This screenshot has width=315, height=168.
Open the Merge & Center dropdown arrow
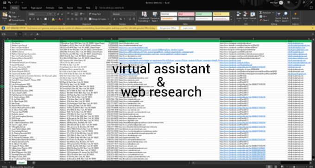[108, 19]
